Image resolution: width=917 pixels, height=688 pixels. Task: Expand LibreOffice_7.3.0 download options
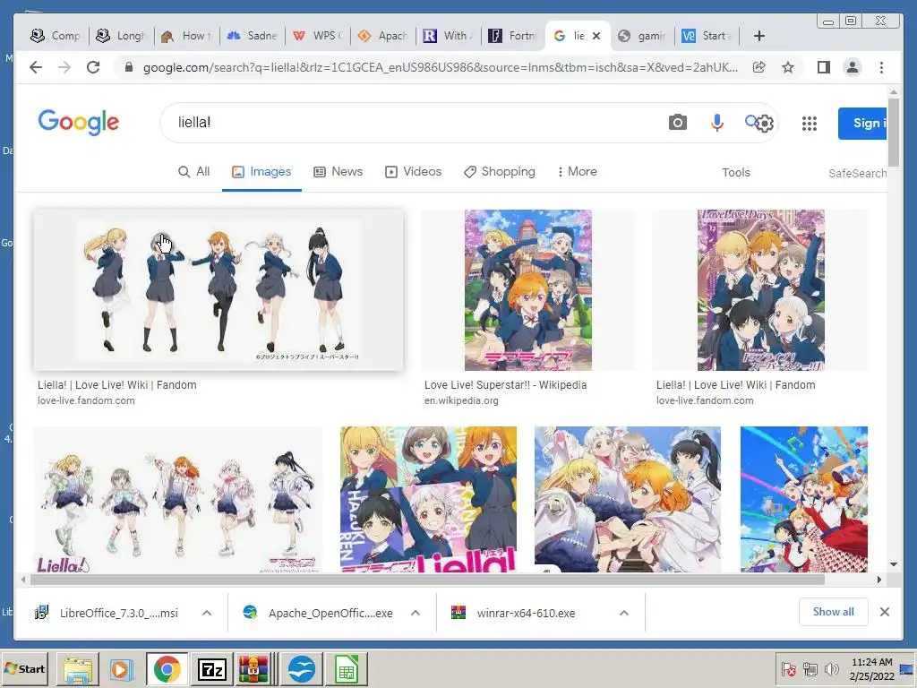pyautogui.click(x=207, y=613)
